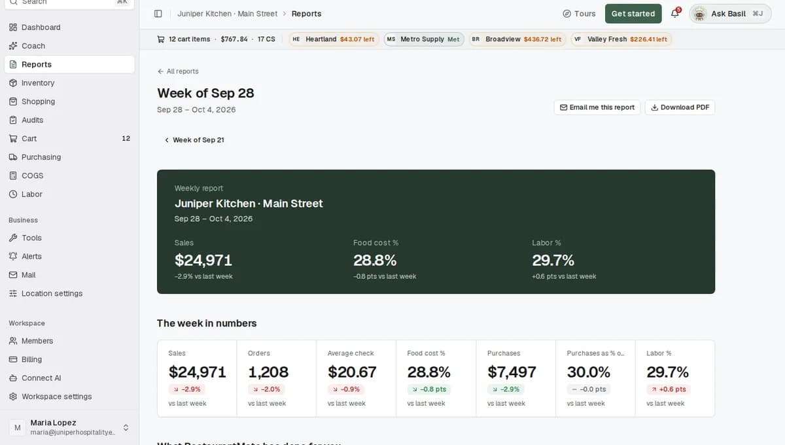Viewport: 785px width, 445px height.
Task: Click the Inventory box icon
Action: pyautogui.click(x=13, y=83)
